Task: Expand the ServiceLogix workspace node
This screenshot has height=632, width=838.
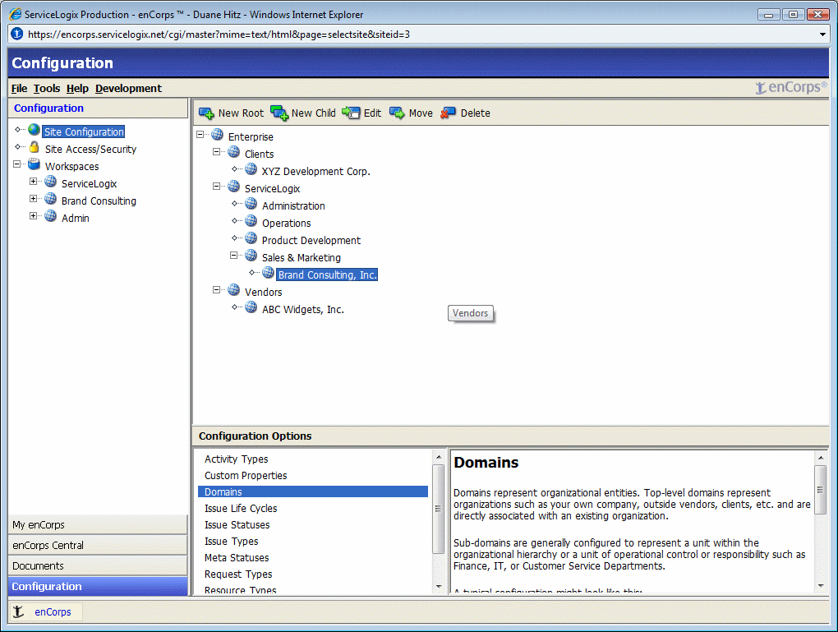Action: pyautogui.click(x=33, y=182)
